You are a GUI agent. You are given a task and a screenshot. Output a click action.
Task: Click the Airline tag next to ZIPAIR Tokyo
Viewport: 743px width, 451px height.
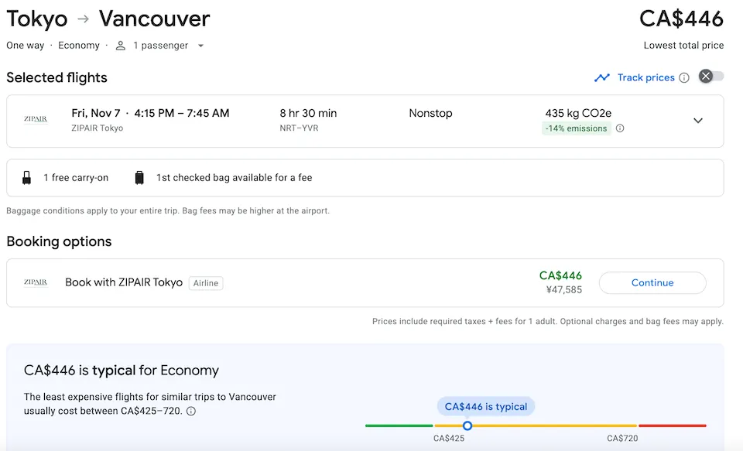(207, 283)
